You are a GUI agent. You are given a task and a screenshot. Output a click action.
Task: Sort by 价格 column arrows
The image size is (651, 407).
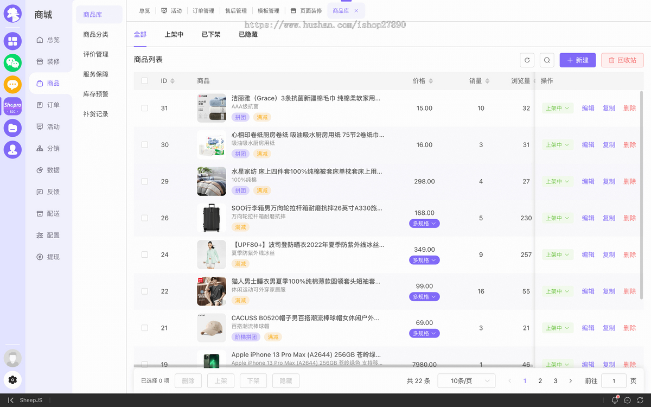(431, 81)
